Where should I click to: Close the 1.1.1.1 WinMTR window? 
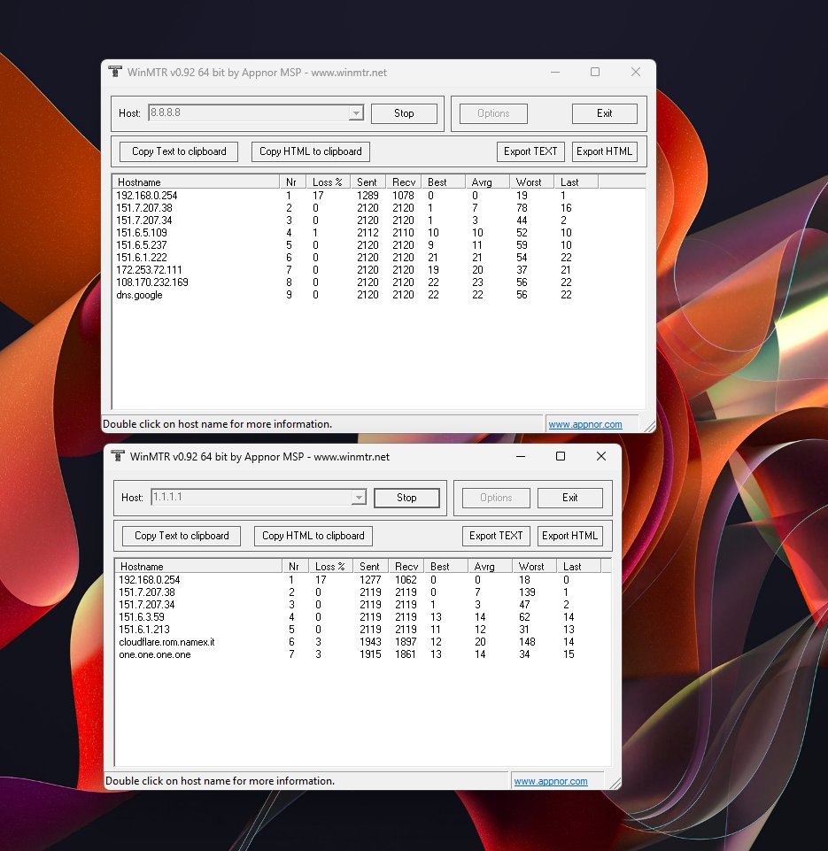click(x=600, y=456)
